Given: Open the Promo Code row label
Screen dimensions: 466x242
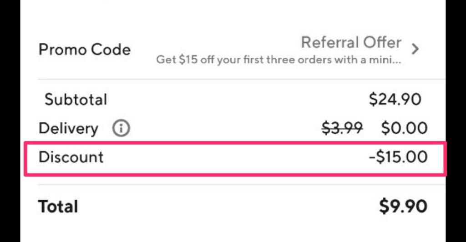Looking at the screenshot, I should (x=85, y=49).
